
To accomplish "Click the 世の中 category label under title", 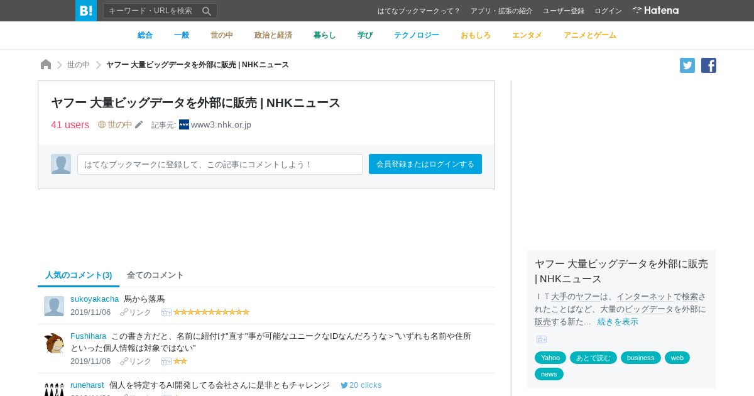I will 115,124.
